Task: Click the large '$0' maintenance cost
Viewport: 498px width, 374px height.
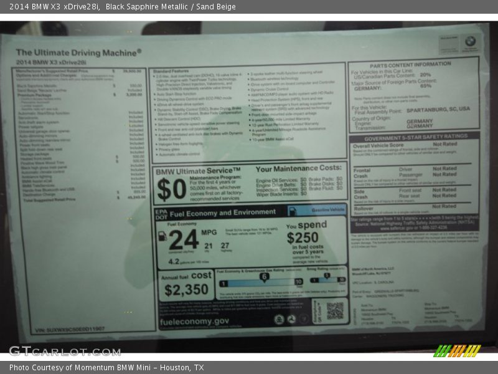Action: coord(172,189)
